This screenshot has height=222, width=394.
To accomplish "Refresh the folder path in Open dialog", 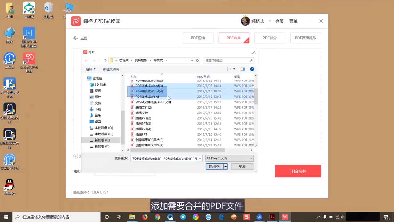I will [x=198, y=60].
